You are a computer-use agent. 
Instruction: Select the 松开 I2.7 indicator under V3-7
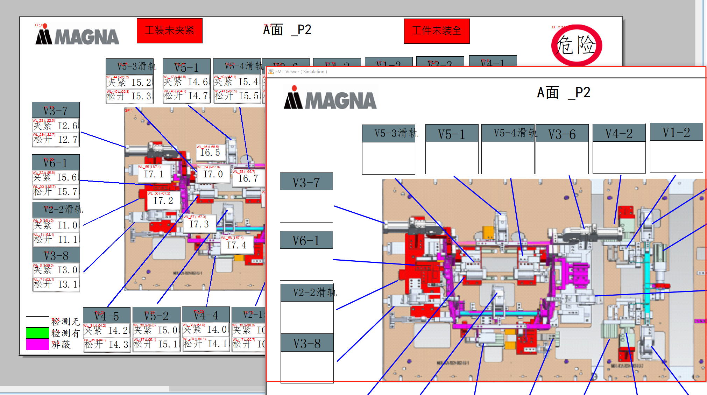pos(56,140)
